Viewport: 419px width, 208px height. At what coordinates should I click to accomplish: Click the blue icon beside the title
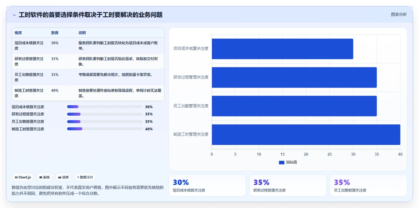coord(14,15)
